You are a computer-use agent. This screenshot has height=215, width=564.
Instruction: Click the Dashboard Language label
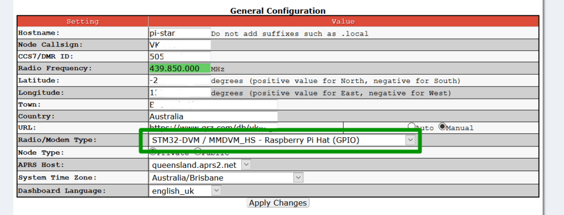[62, 191]
